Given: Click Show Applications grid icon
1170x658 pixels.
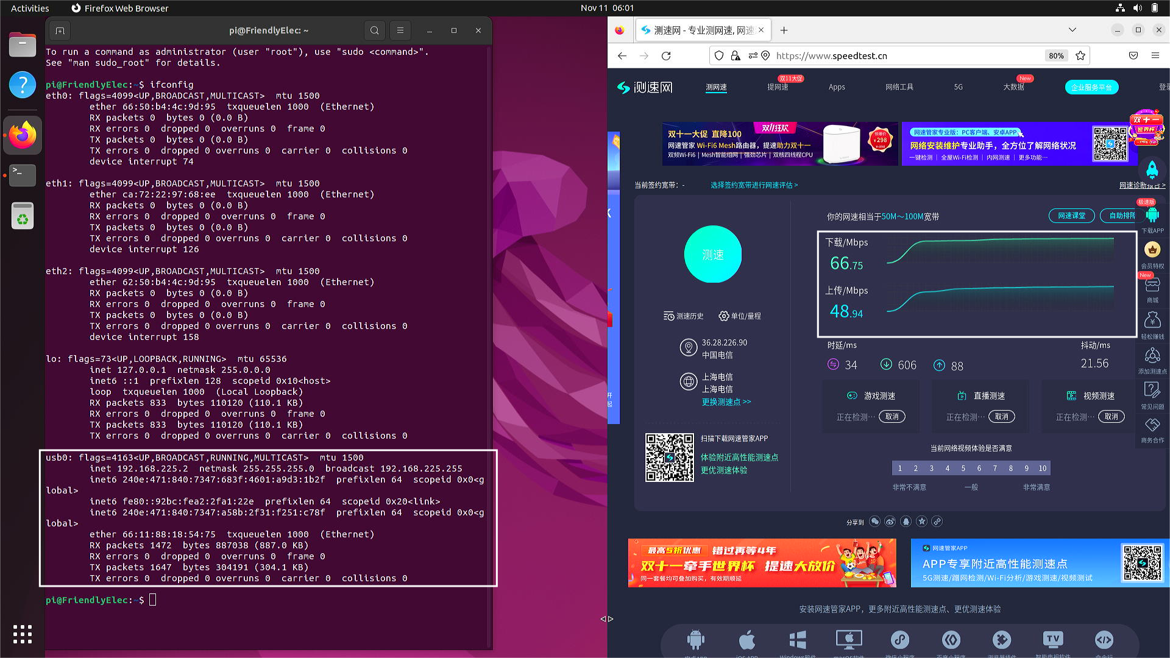Looking at the screenshot, I should pos(23,634).
